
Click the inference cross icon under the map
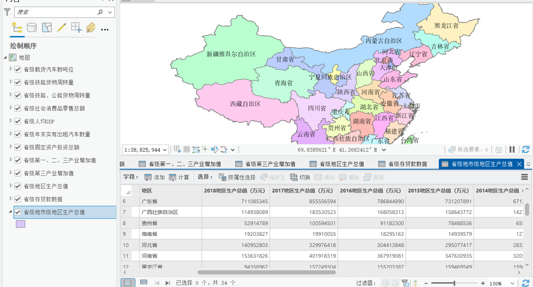click(205, 149)
